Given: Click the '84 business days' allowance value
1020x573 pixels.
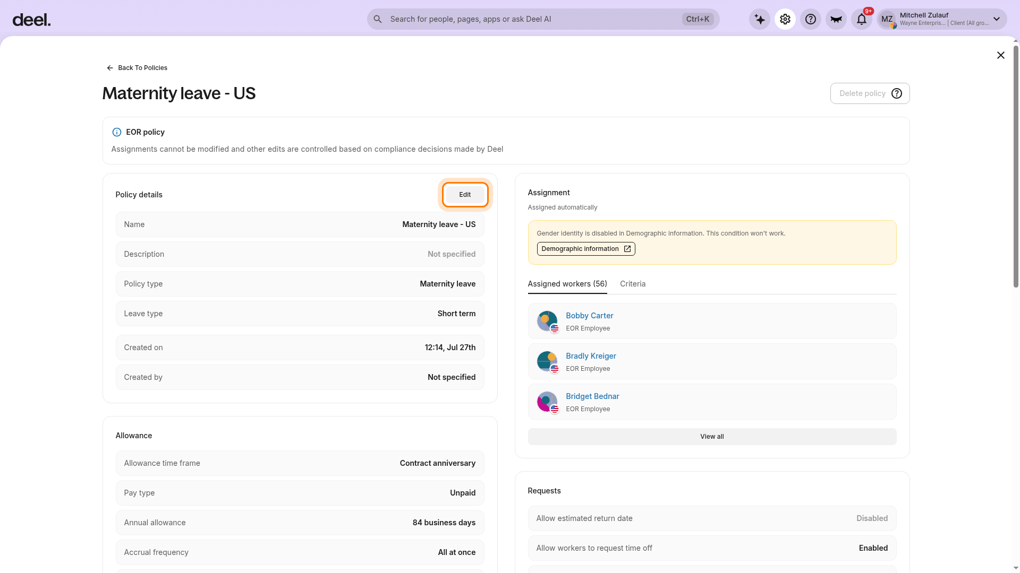Looking at the screenshot, I should (x=444, y=523).
